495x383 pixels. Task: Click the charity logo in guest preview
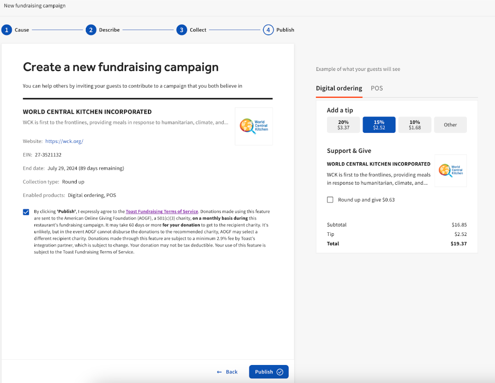[x=450, y=170]
